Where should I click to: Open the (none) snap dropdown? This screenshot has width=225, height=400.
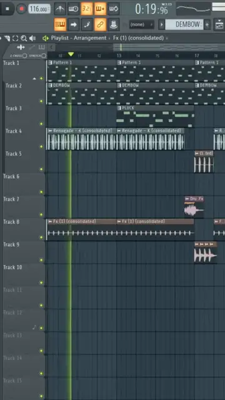click(142, 25)
